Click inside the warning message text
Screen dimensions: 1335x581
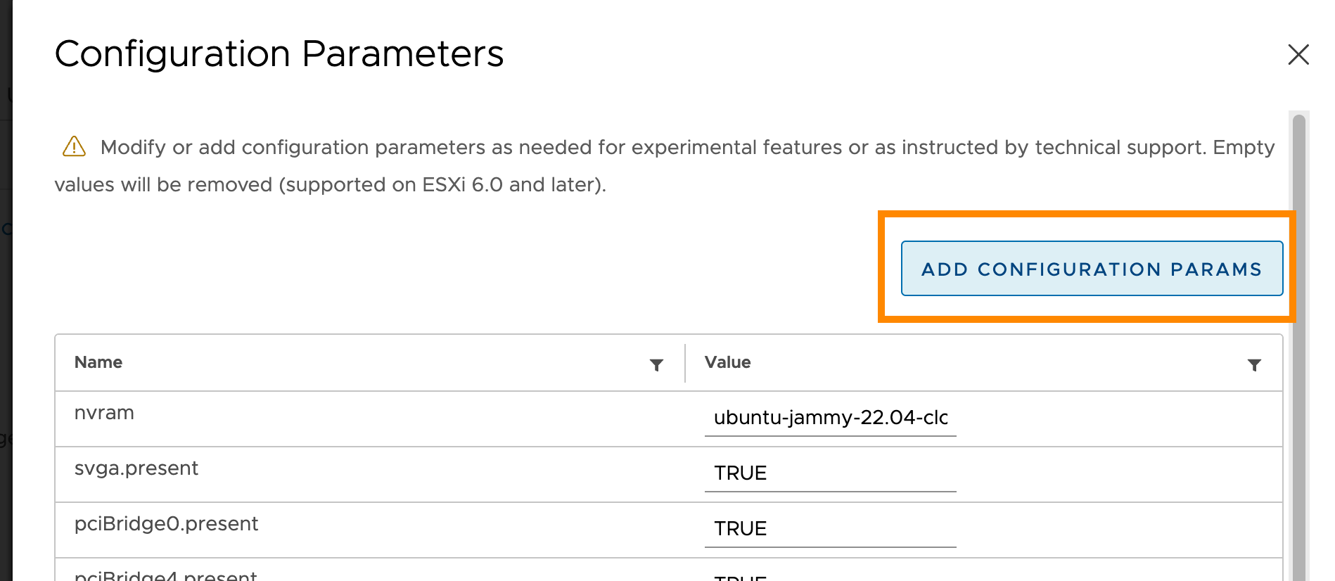point(633,148)
